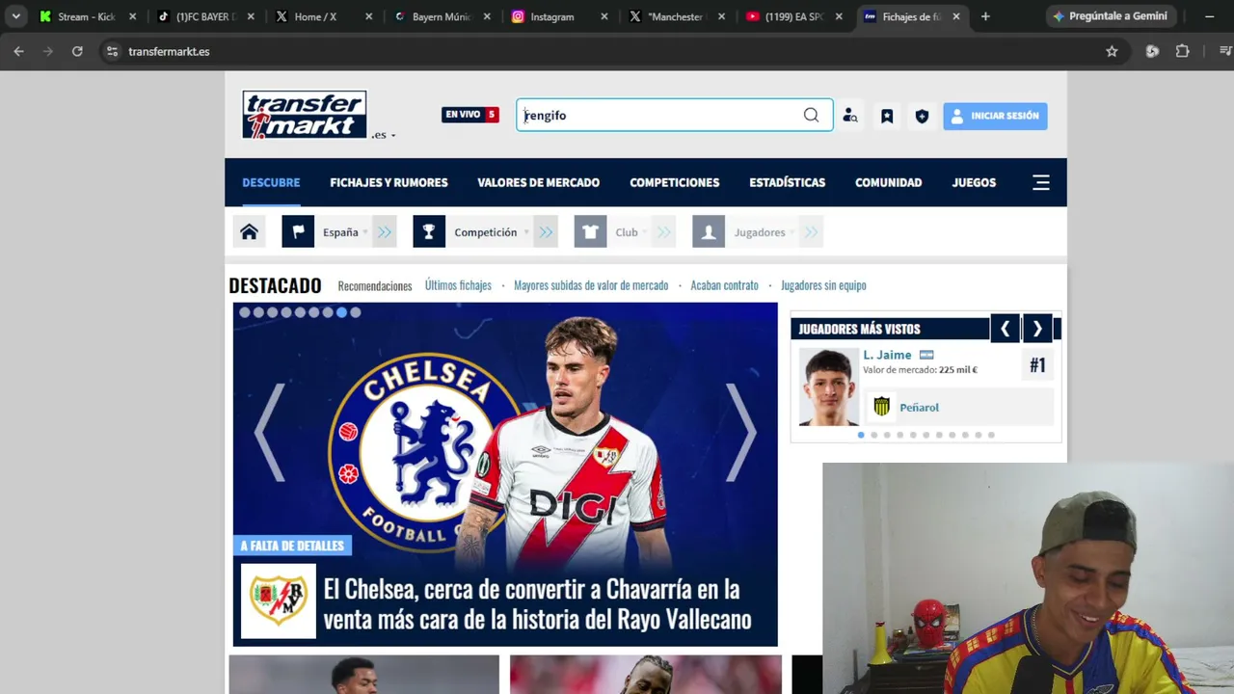Image resolution: width=1234 pixels, height=694 pixels.
Task: Click the Transfermarkt logo
Action: tap(304, 115)
